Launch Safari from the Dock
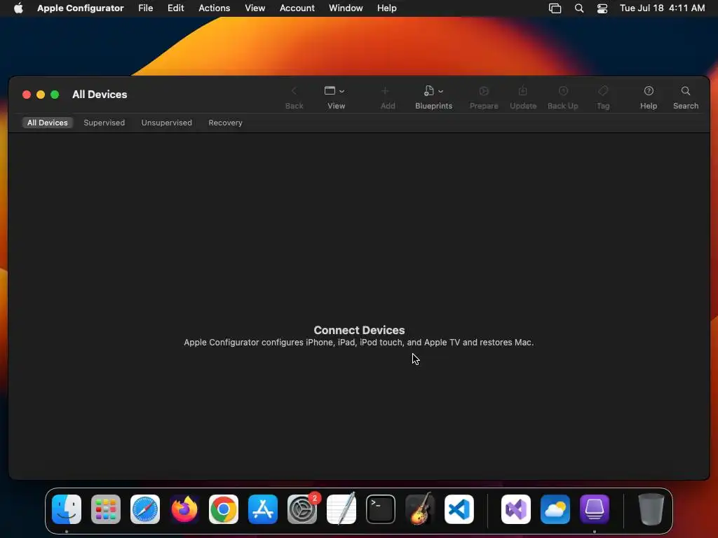This screenshot has width=718, height=538. (145, 509)
